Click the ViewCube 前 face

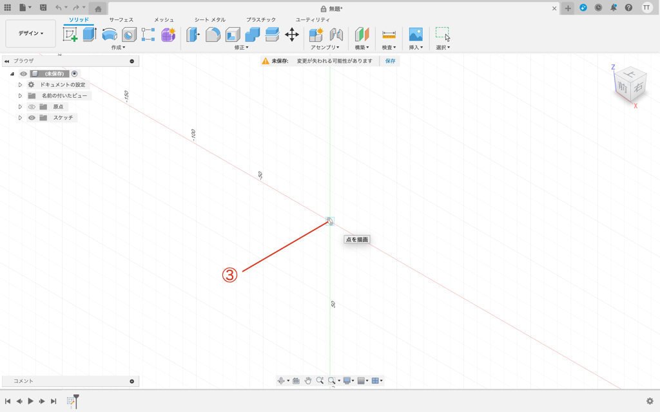tap(622, 88)
